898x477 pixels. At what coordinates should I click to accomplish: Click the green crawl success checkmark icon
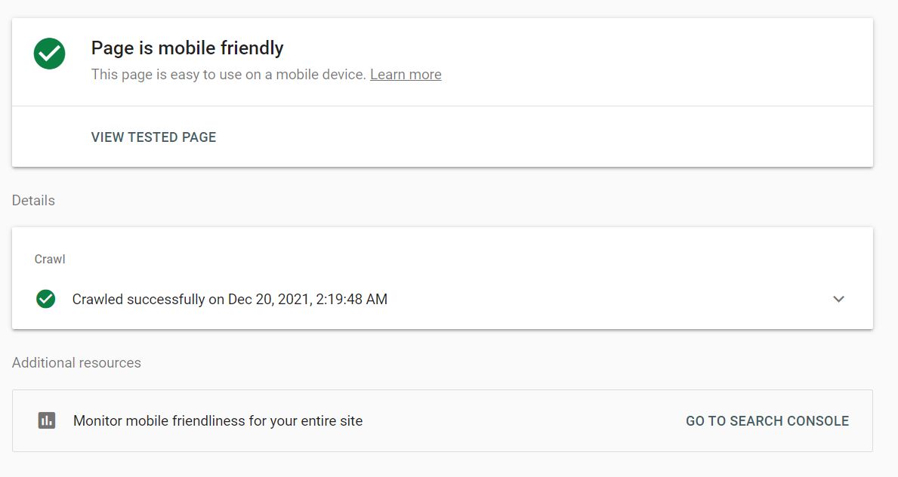pos(46,299)
